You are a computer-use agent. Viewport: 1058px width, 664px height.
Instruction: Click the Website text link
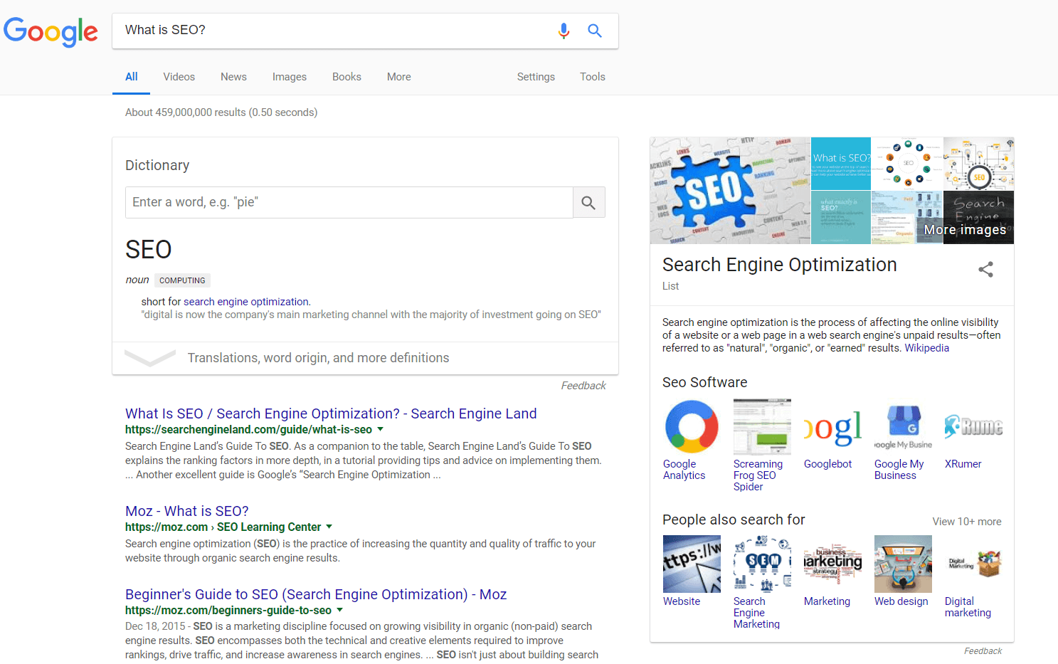click(682, 601)
